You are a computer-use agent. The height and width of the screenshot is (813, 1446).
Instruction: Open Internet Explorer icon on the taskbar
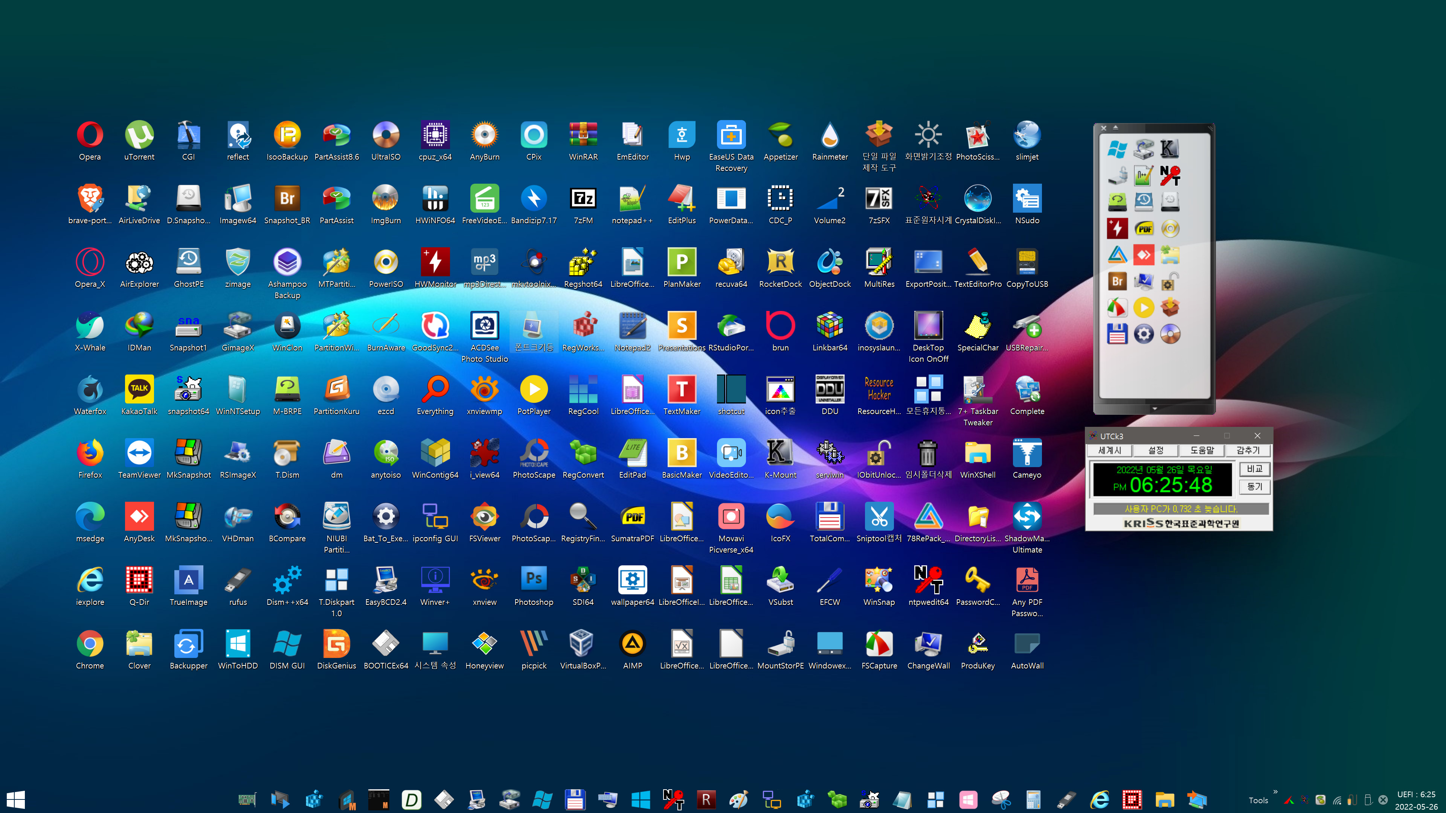1099,799
